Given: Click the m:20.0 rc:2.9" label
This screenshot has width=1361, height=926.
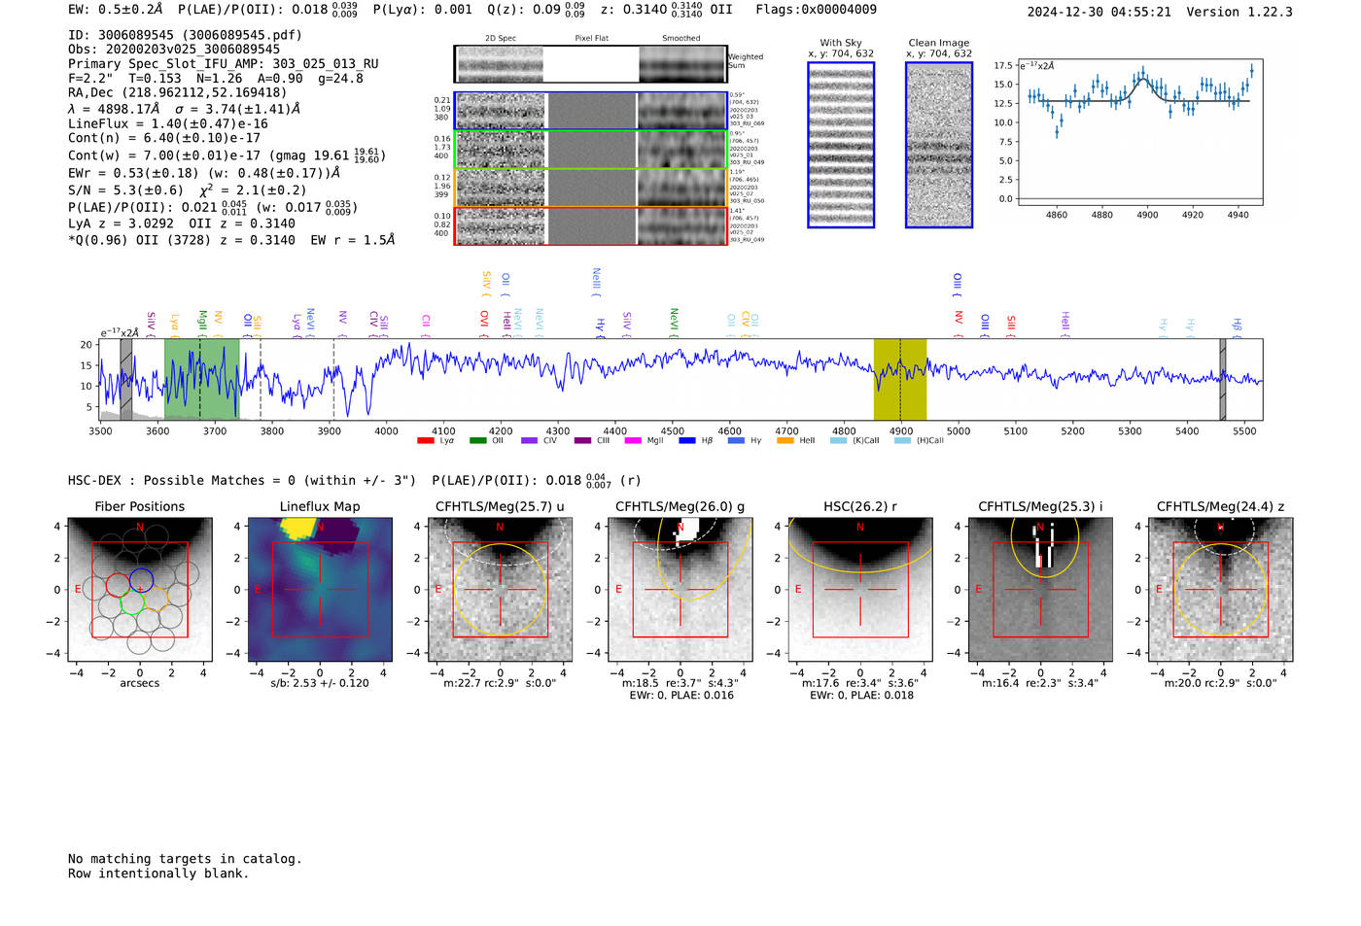Looking at the screenshot, I should tap(1221, 684).
